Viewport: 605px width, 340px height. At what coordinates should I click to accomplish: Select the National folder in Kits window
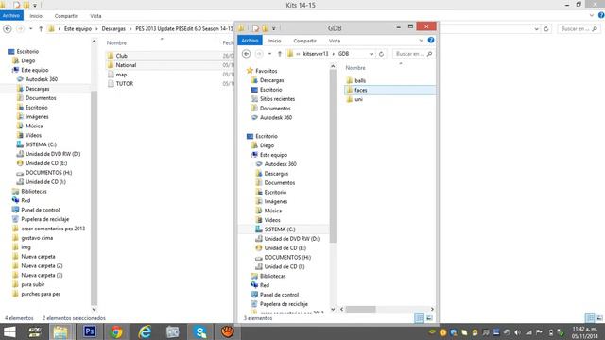click(x=126, y=65)
